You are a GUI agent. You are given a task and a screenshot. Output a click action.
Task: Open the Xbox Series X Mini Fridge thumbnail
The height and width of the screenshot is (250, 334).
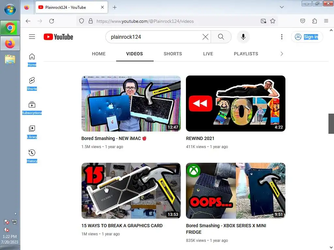[x=235, y=191]
